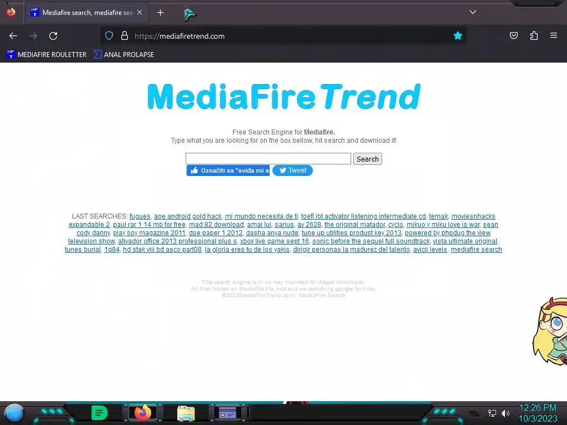Click the Tweet button
The height and width of the screenshot is (425, 567).
(x=292, y=170)
